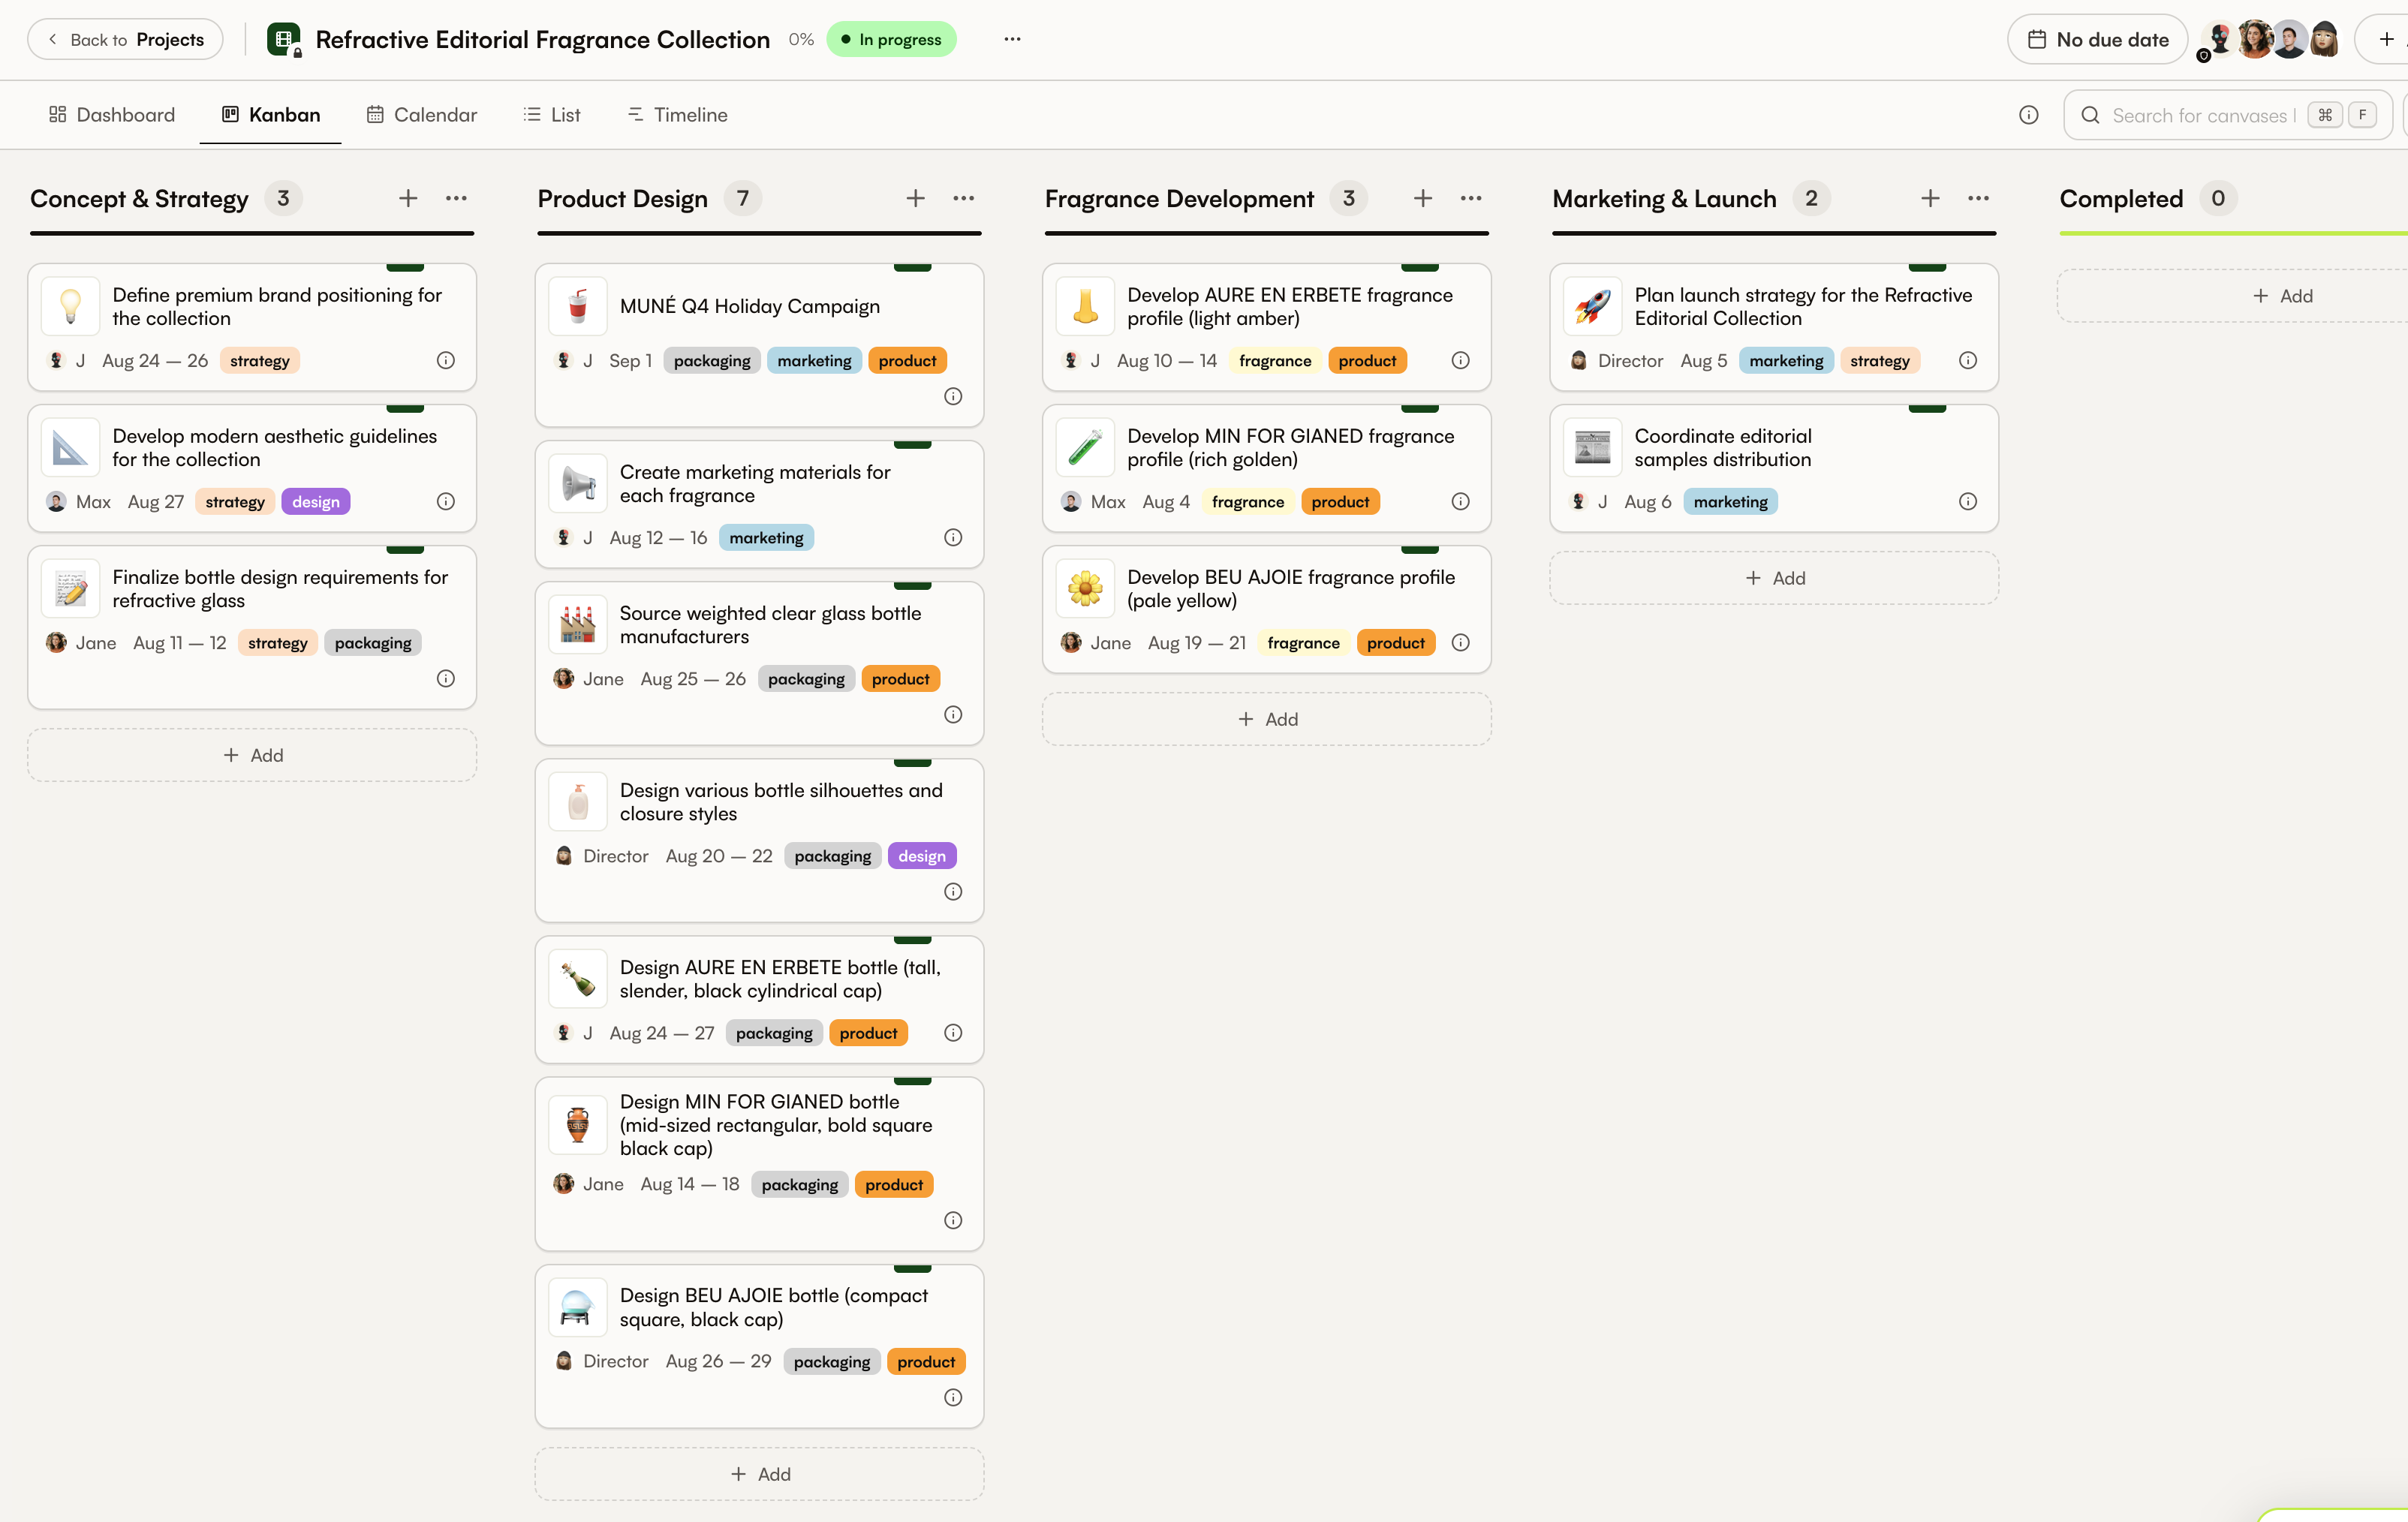The image size is (2408, 1522).
Task: Click the 0% project progress indicator
Action: tap(801, 39)
